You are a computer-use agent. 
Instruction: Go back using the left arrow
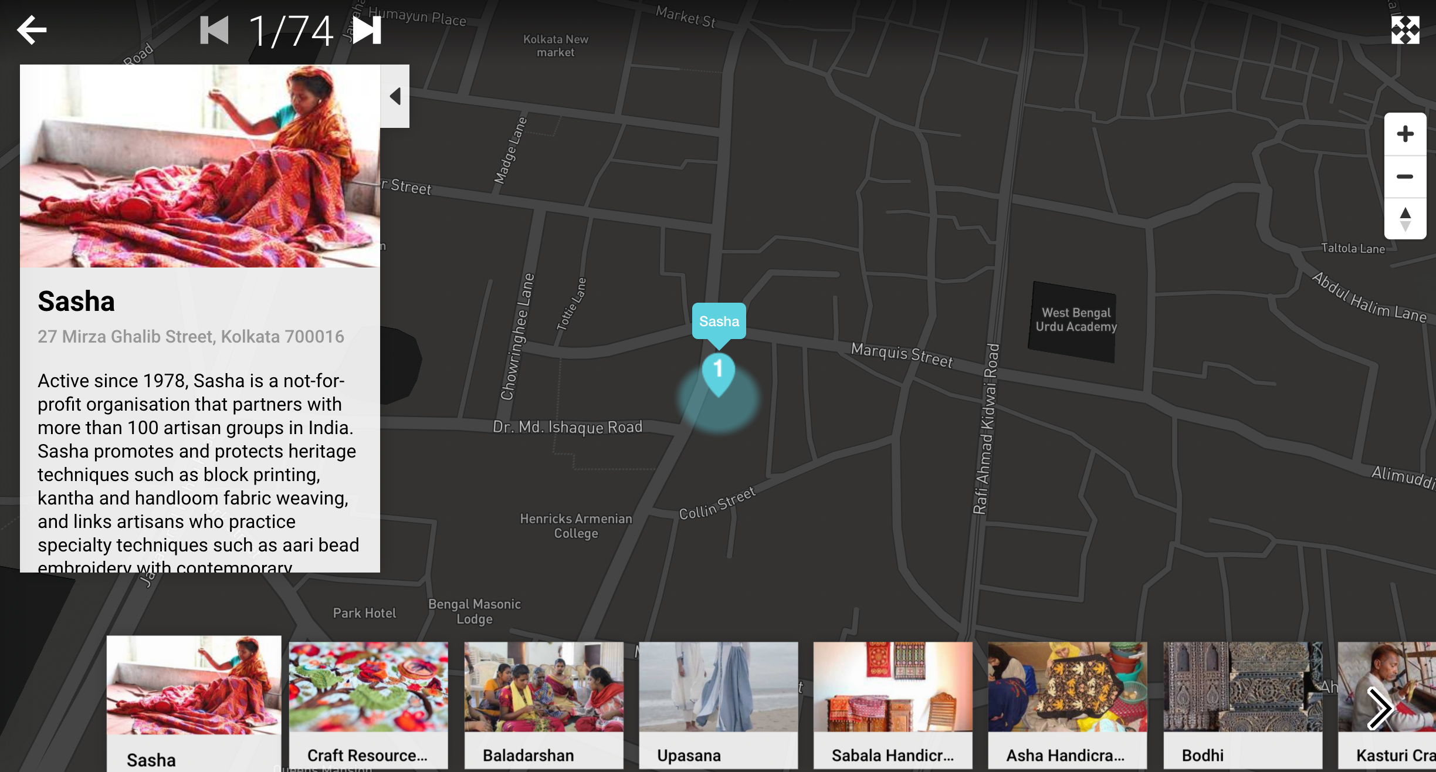(x=32, y=30)
